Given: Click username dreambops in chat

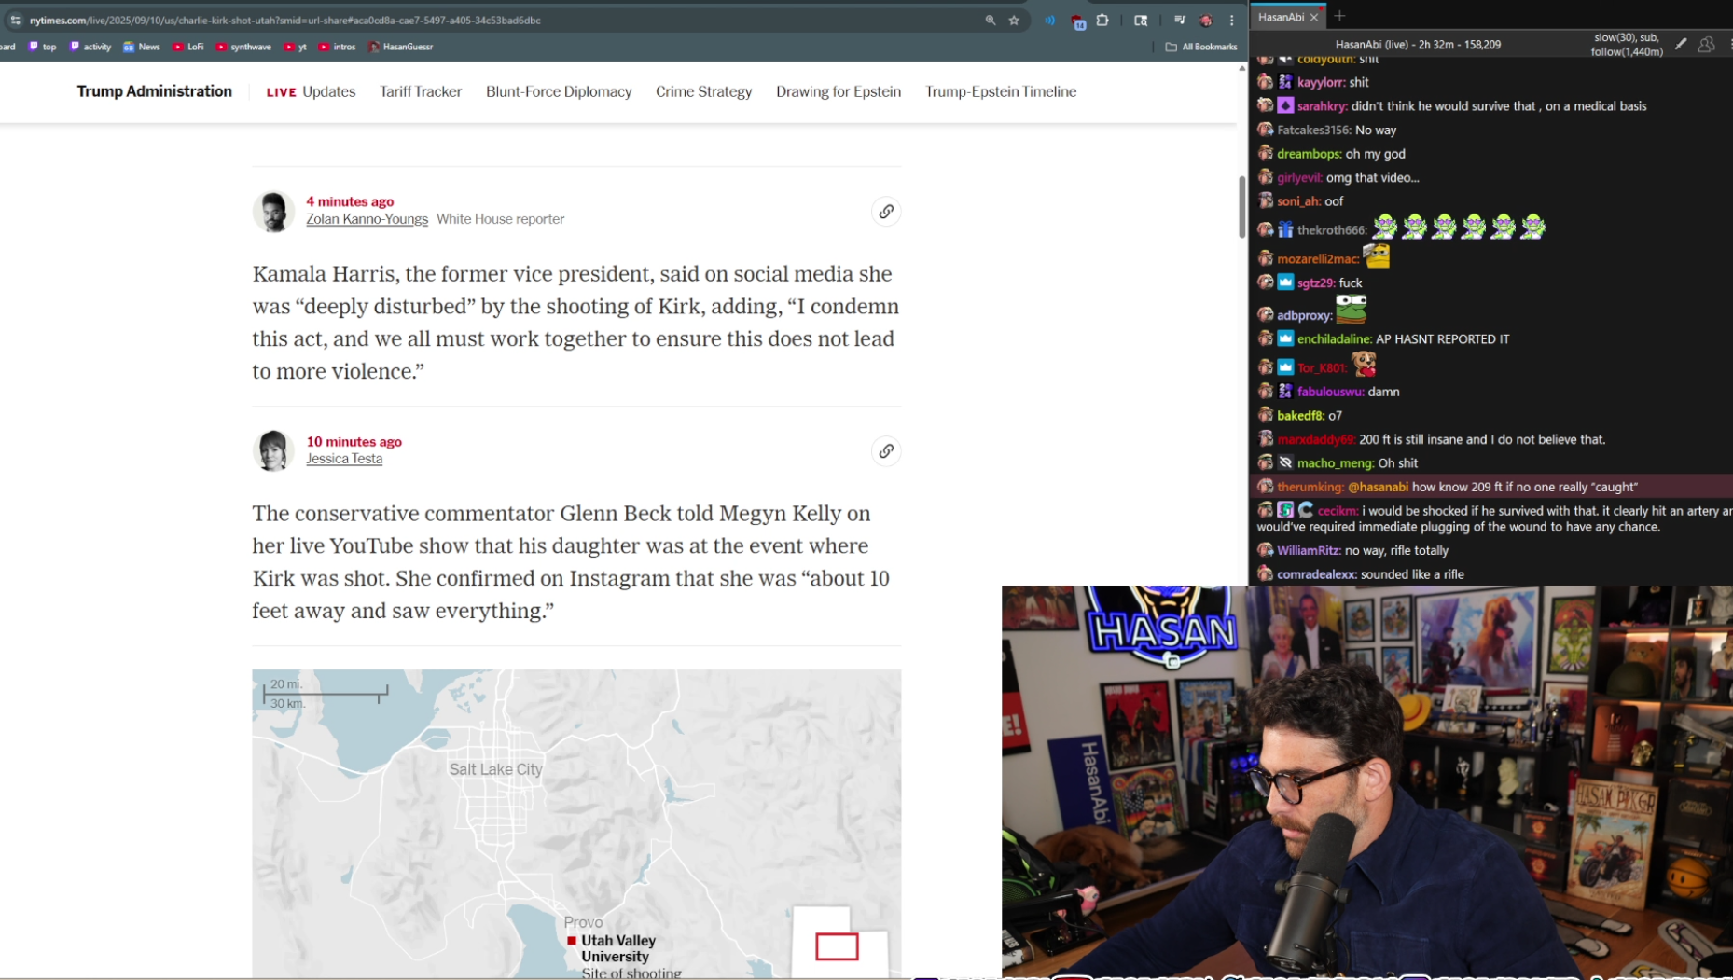Looking at the screenshot, I should [1310, 154].
